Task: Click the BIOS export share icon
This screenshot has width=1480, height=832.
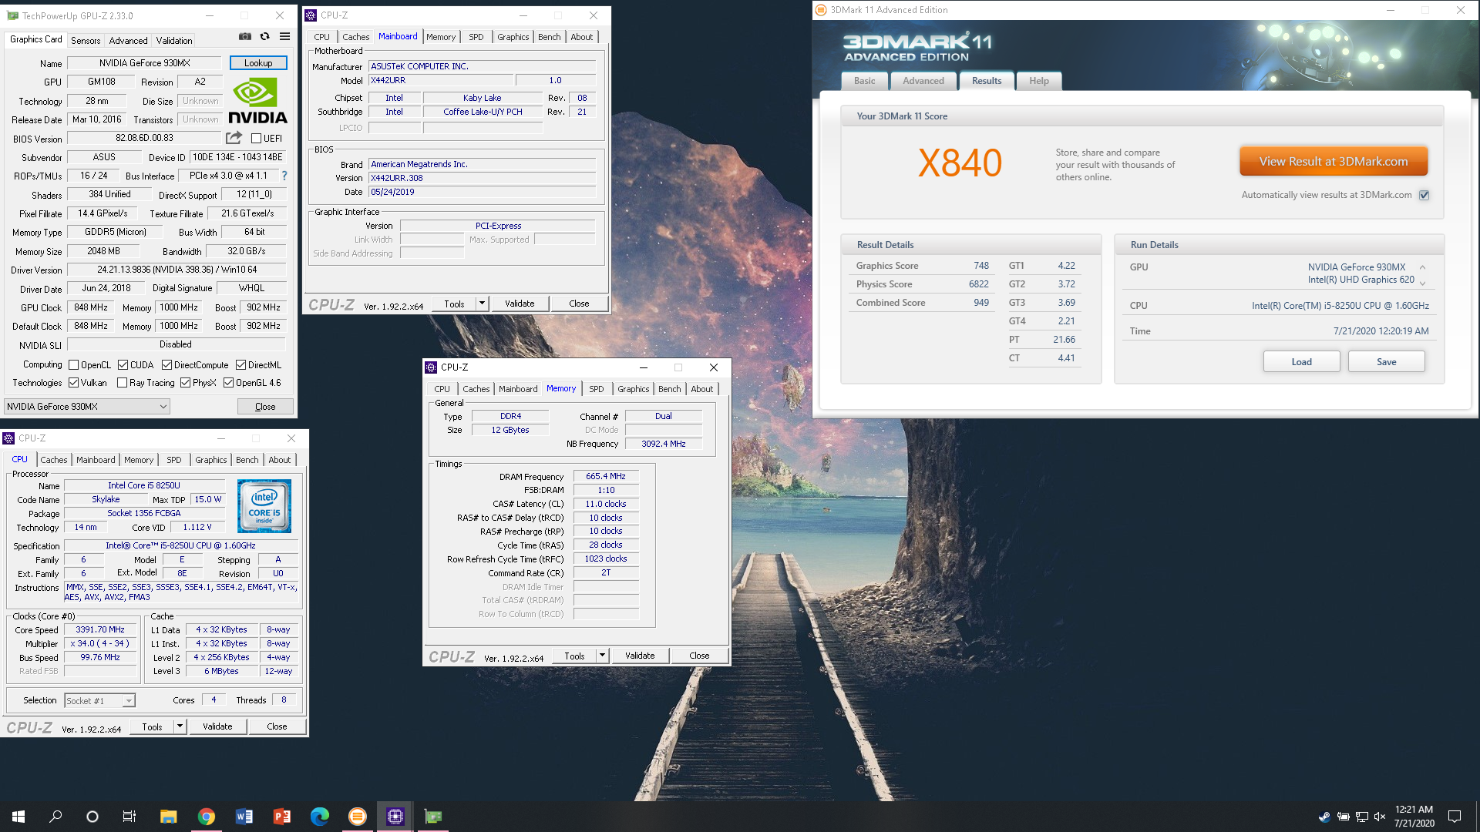Action: click(x=234, y=138)
